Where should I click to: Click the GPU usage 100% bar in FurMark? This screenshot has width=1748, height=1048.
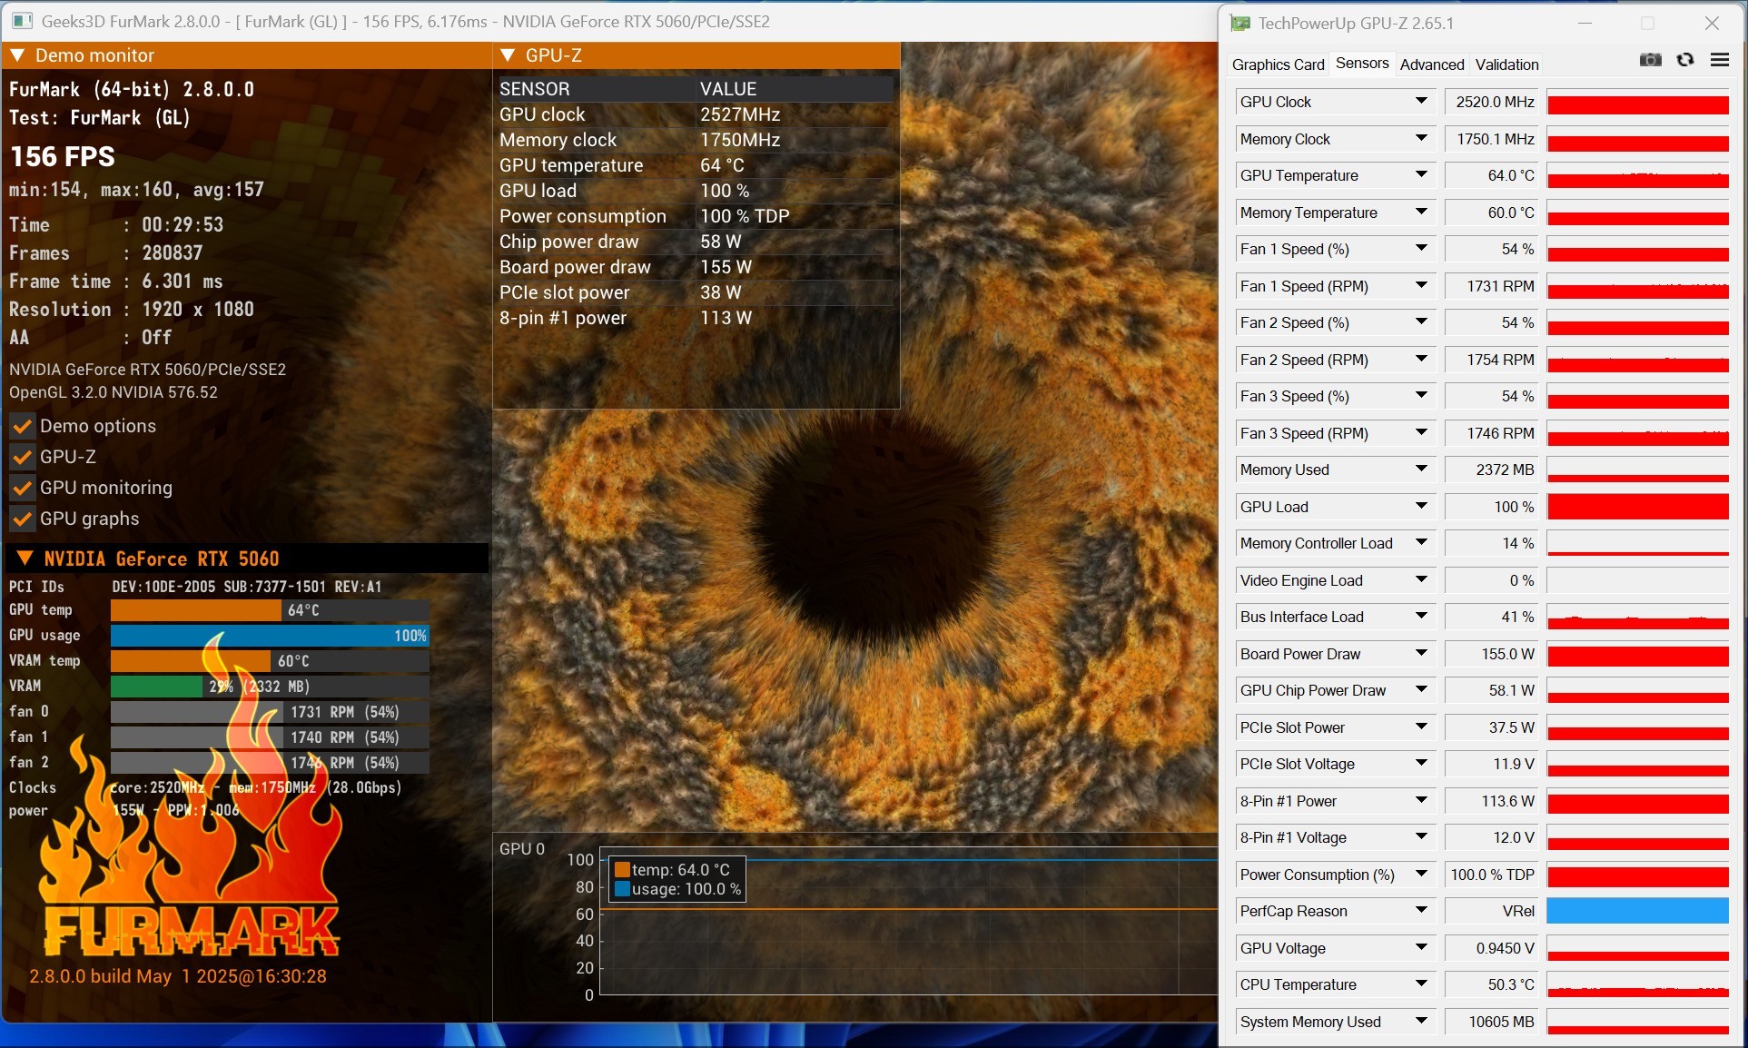tap(270, 636)
